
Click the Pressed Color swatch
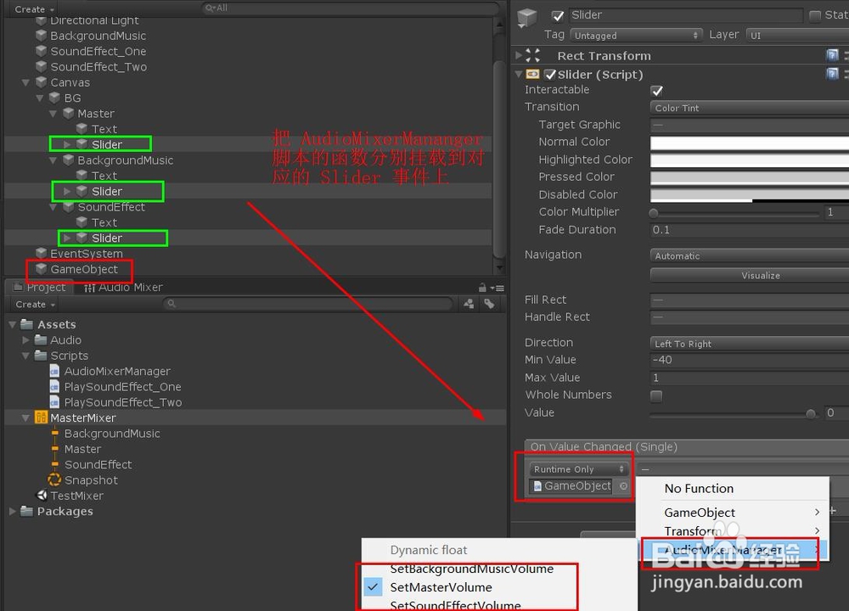[750, 177]
